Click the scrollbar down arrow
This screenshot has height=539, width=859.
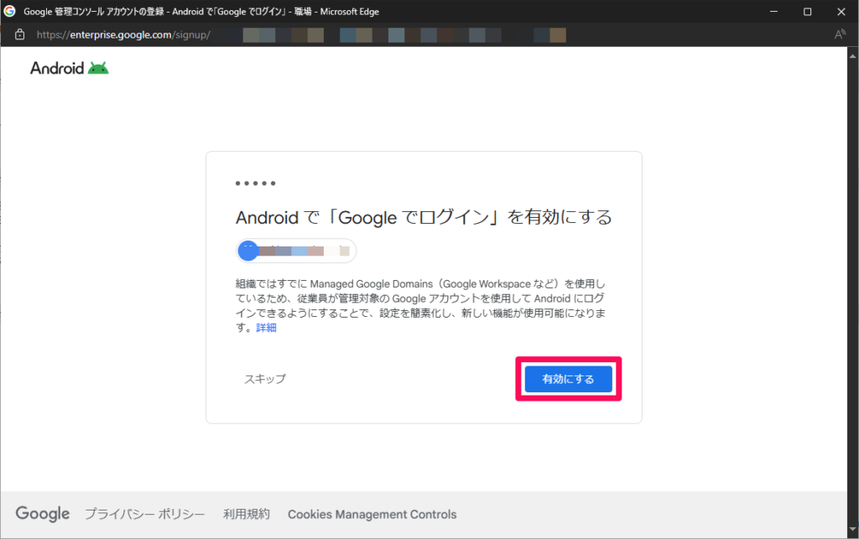[852, 530]
